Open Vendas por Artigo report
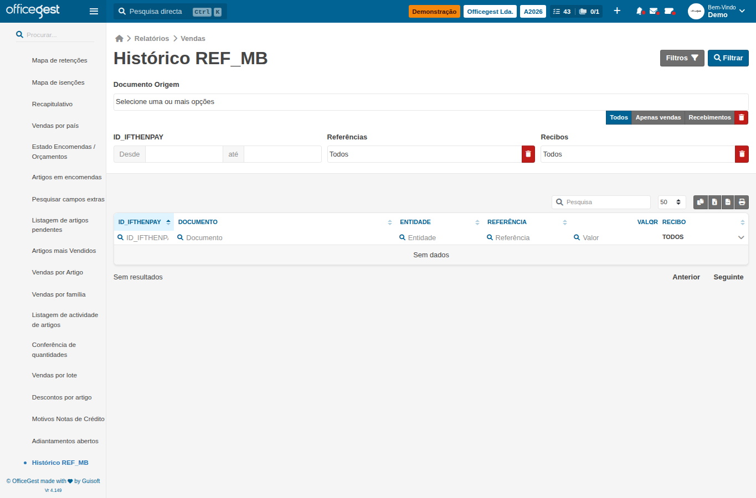This screenshot has width=756, height=498. 58,272
